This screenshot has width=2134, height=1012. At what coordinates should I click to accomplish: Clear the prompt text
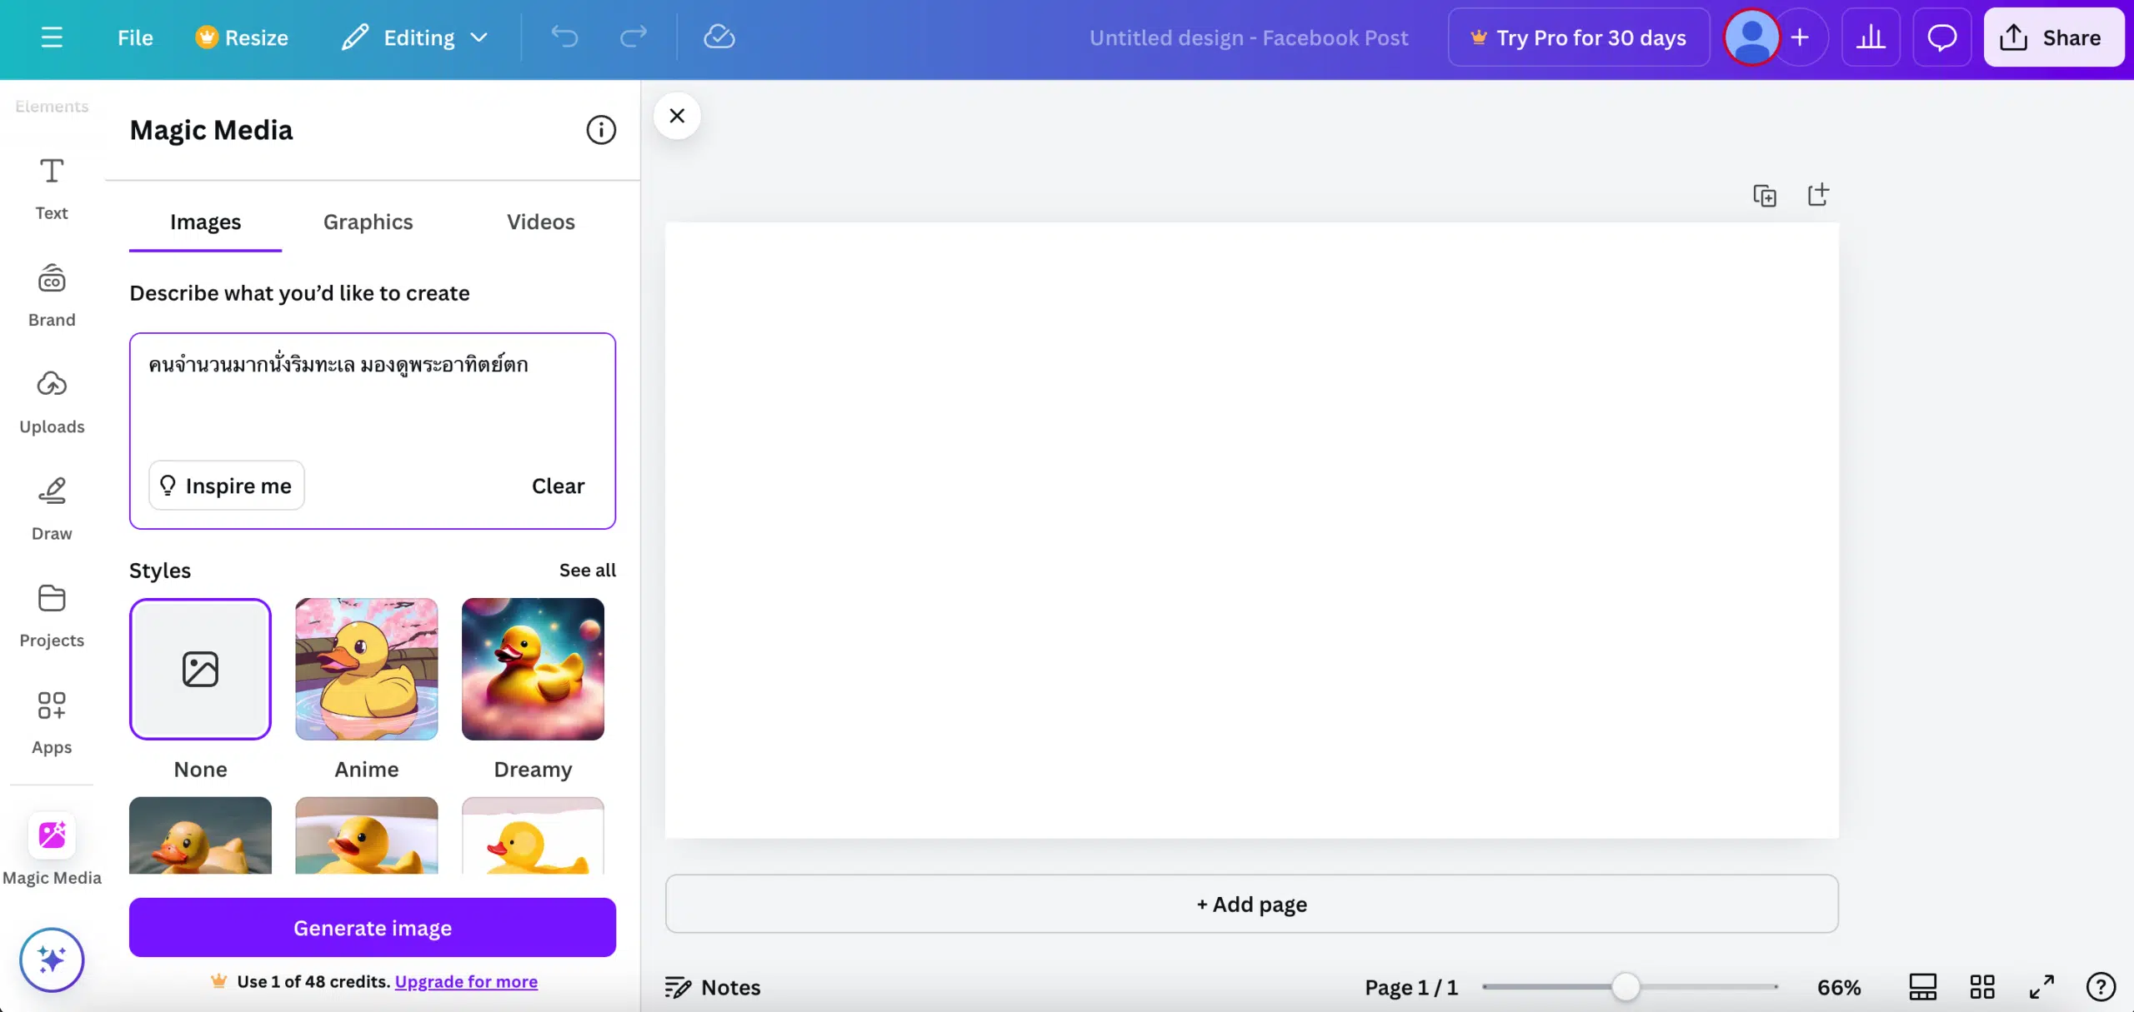tap(558, 486)
